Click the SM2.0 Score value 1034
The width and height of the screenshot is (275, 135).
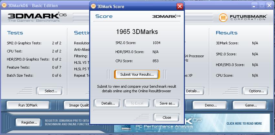click(156, 43)
